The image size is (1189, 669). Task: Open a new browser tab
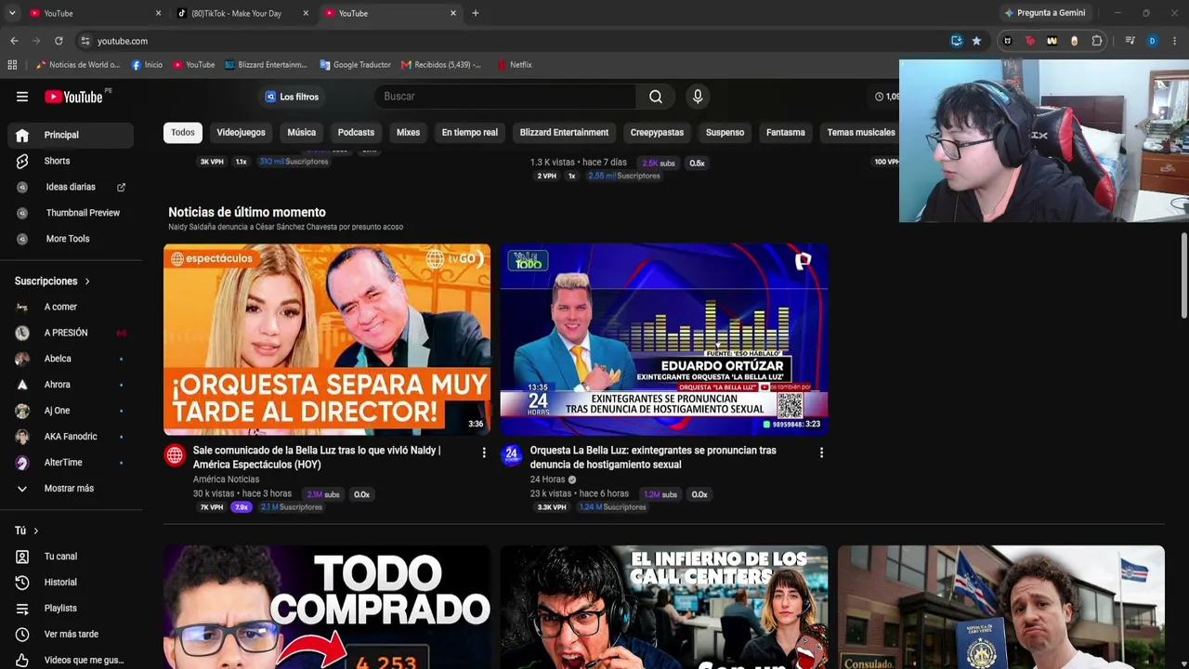[x=475, y=13]
